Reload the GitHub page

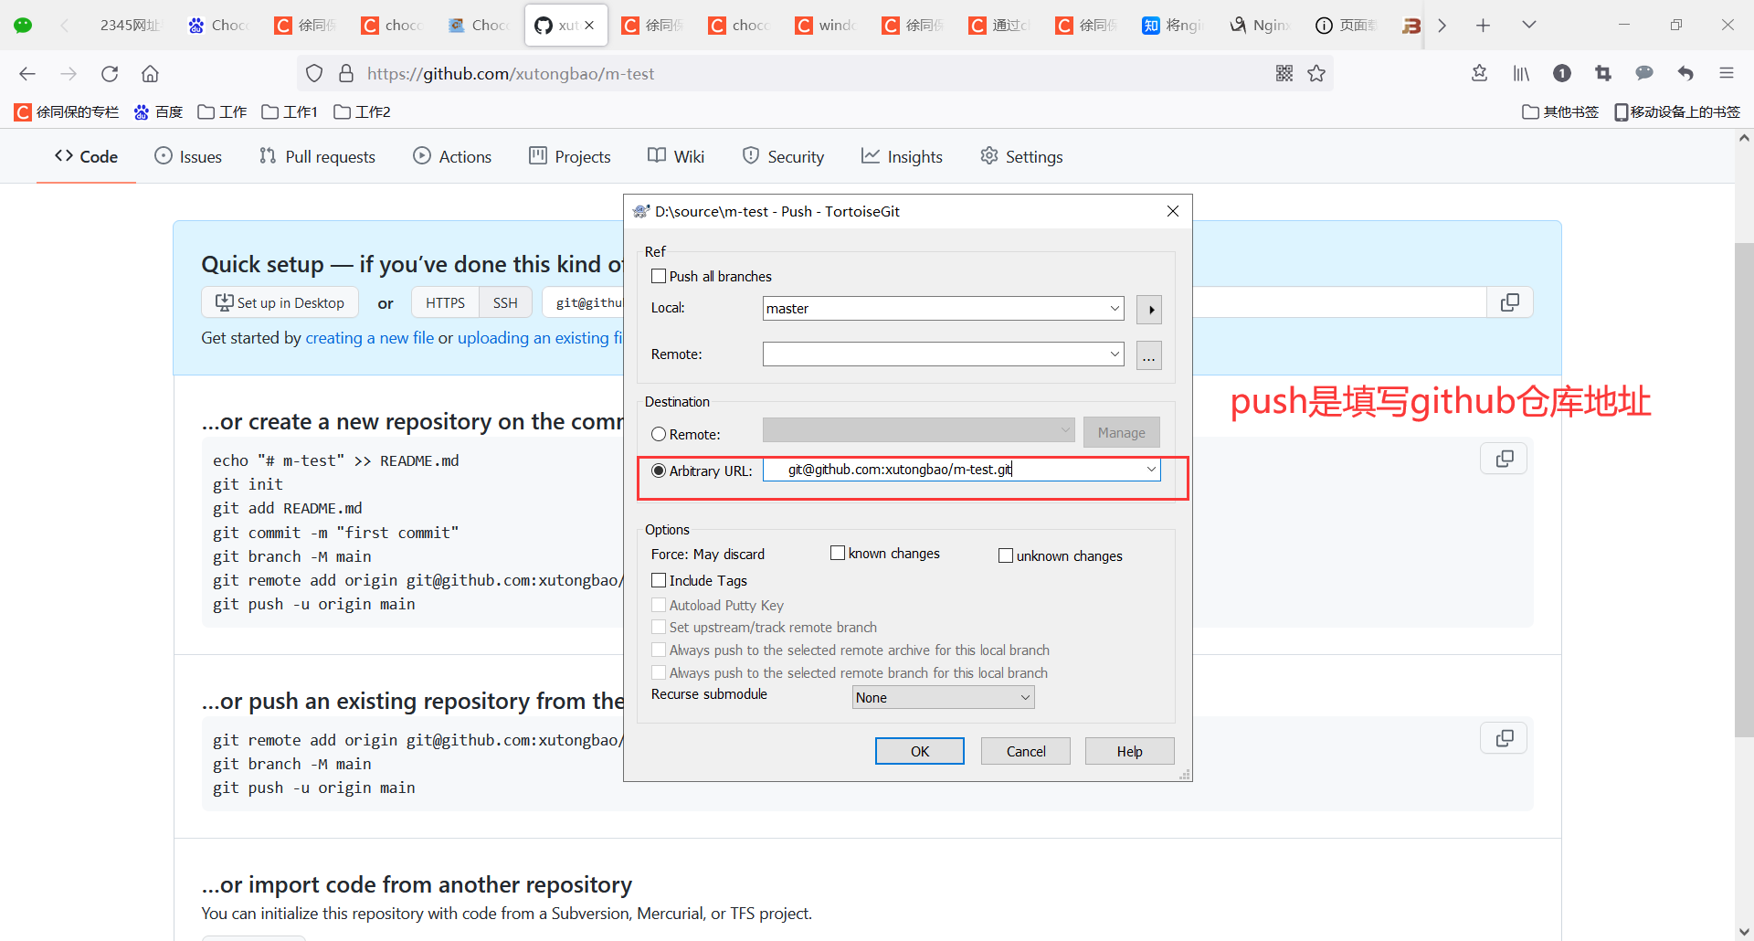110,74
